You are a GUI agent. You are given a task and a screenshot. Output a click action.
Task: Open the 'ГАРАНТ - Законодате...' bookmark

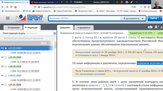[x=106, y=11]
